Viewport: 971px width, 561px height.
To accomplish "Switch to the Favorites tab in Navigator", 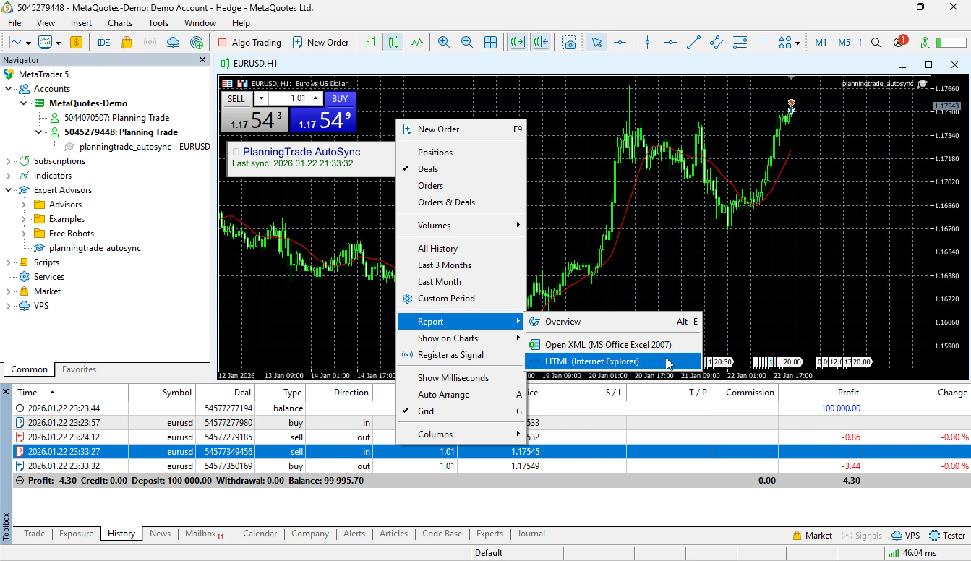I will (79, 369).
